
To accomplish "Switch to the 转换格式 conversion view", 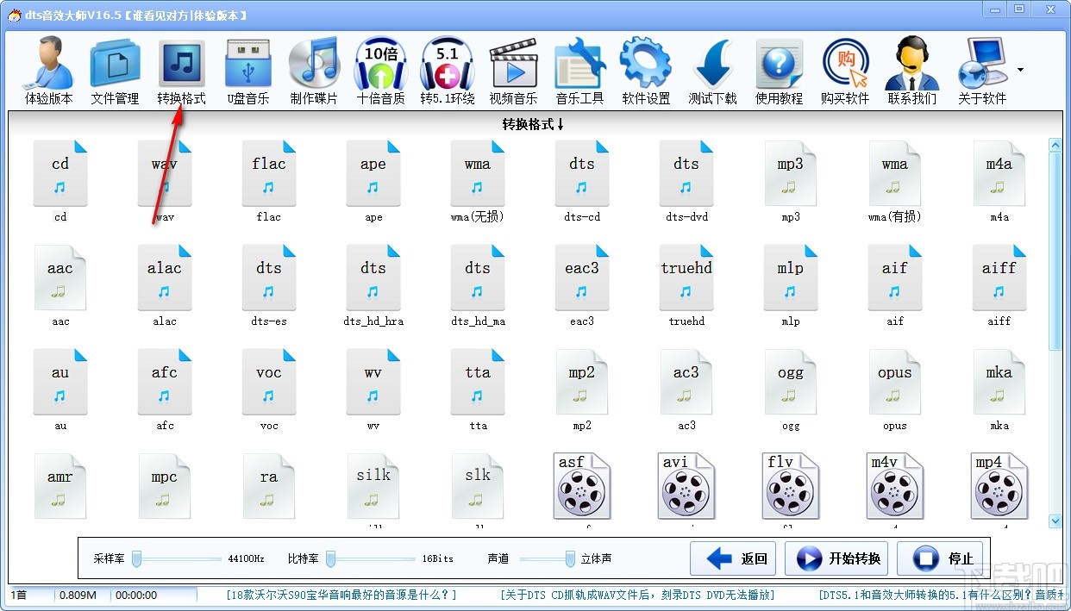I will coord(180,69).
